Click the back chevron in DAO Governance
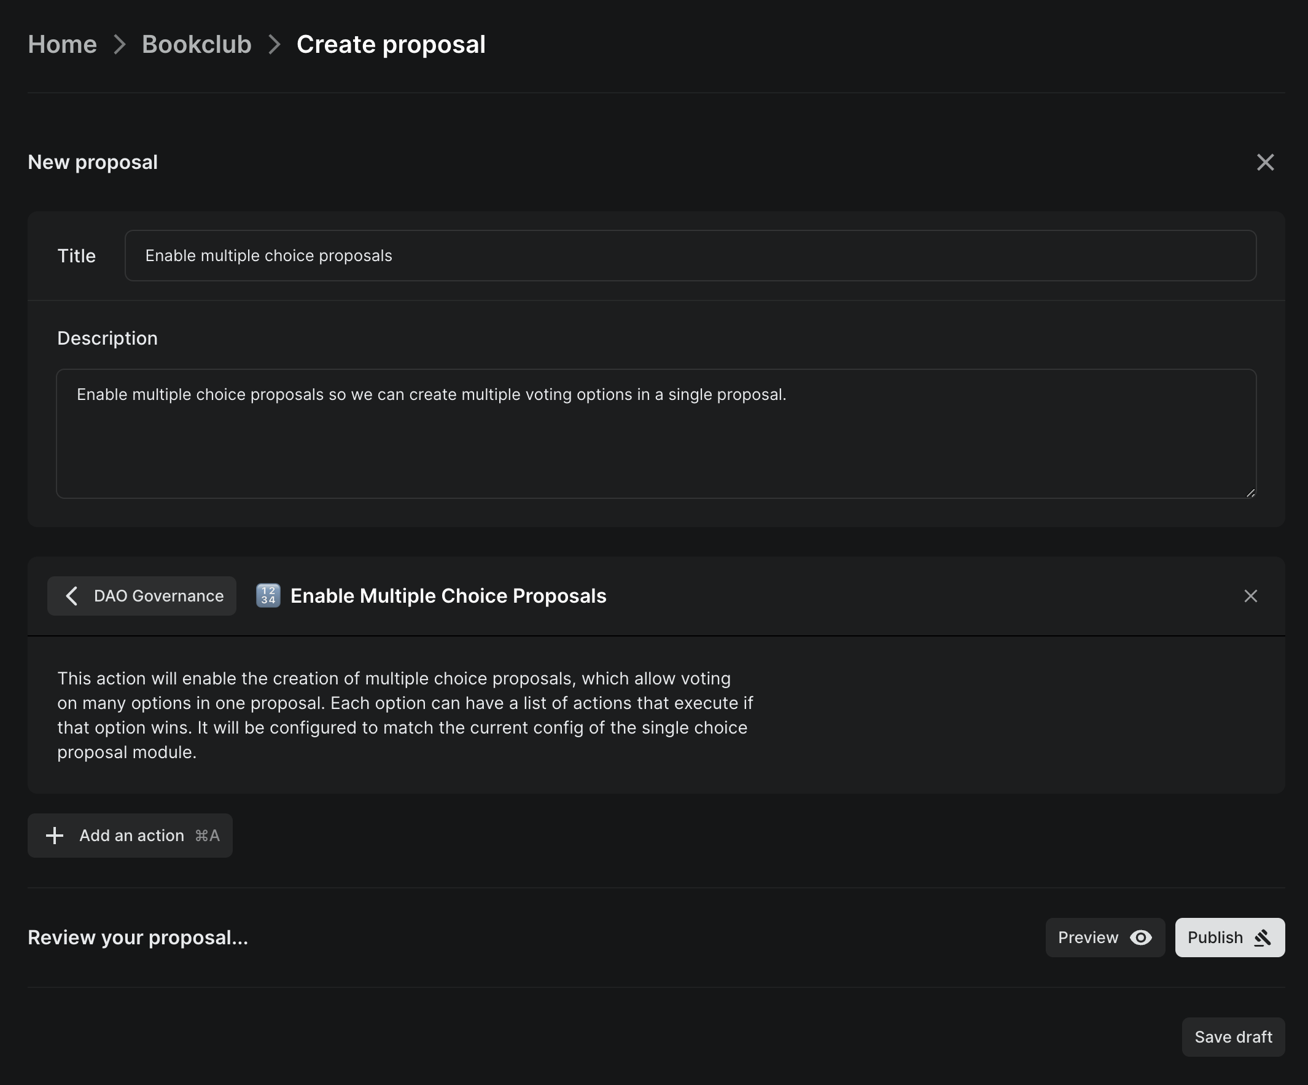 72,596
